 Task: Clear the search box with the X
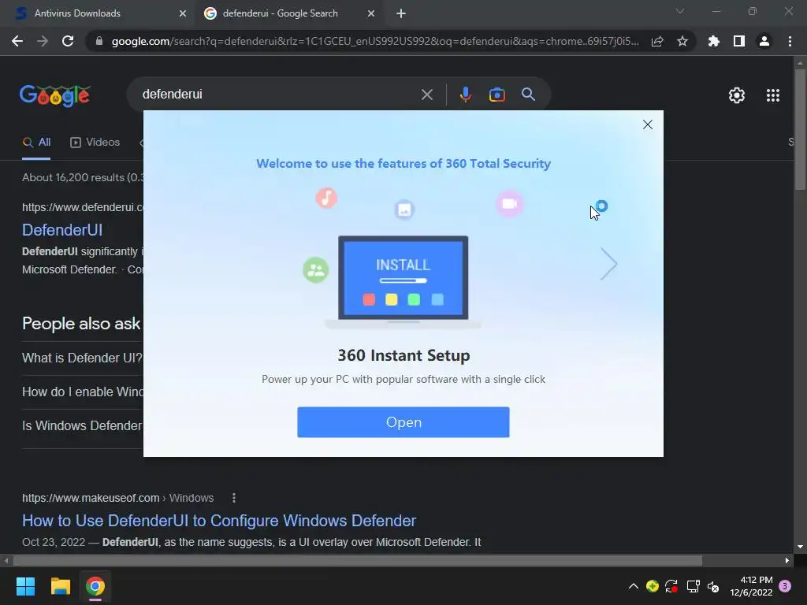click(426, 95)
